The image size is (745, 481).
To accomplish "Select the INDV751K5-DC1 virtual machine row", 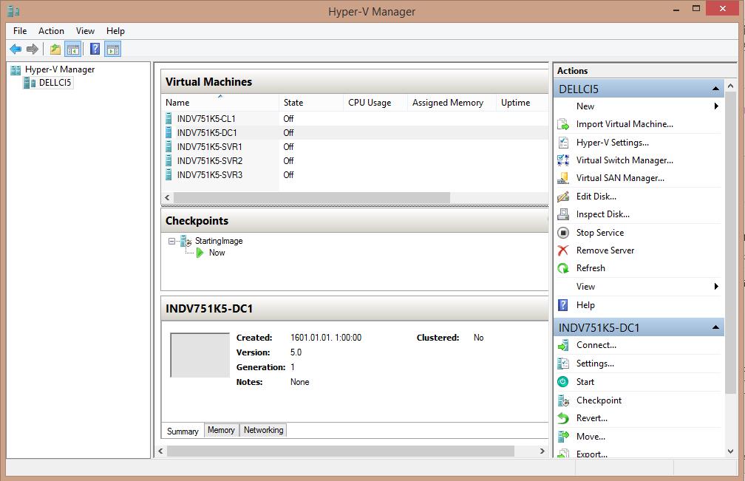I will (x=355, y=132).
